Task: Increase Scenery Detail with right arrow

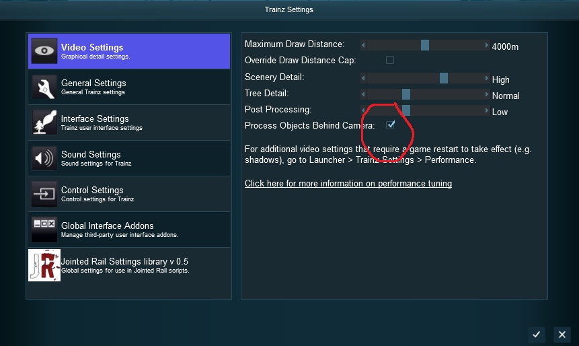Action: click(487, 79)
